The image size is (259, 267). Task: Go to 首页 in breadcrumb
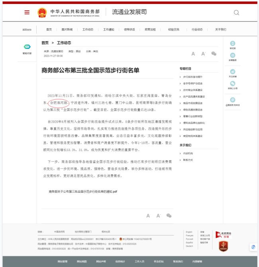click(x=45, y=43)
